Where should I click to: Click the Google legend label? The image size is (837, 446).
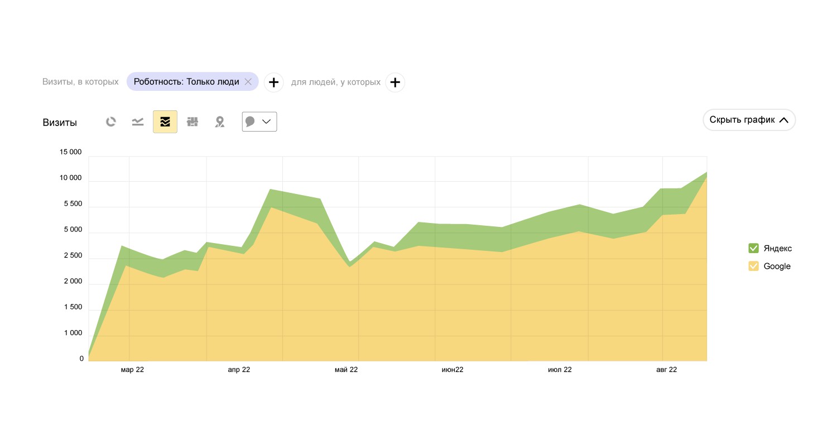coord(777,266)
